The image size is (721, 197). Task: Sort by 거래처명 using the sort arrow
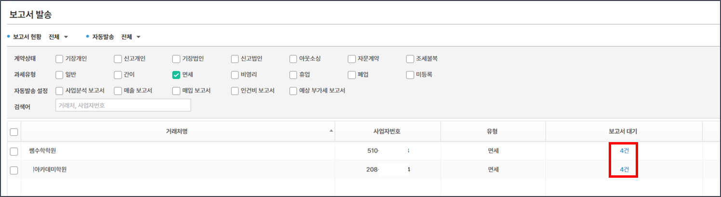331,131
